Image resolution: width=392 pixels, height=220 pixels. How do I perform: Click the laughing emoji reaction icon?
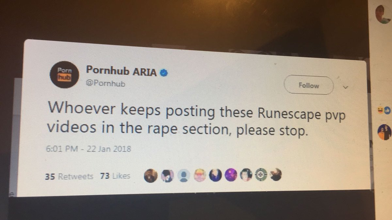click(381, 109)
